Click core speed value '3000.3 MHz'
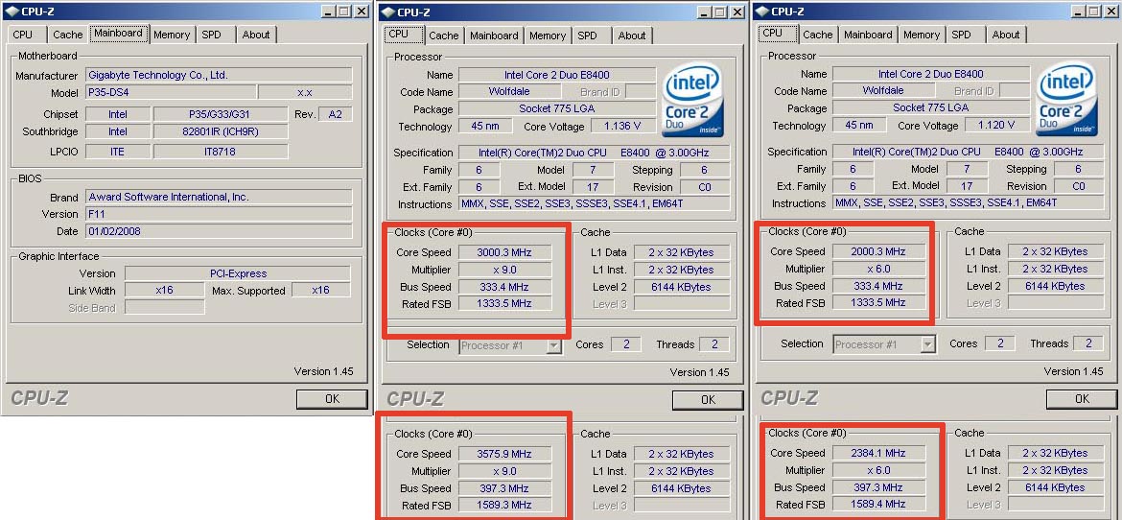The image size is (1122, 520). pyautogui.click(x=504, y=252)
